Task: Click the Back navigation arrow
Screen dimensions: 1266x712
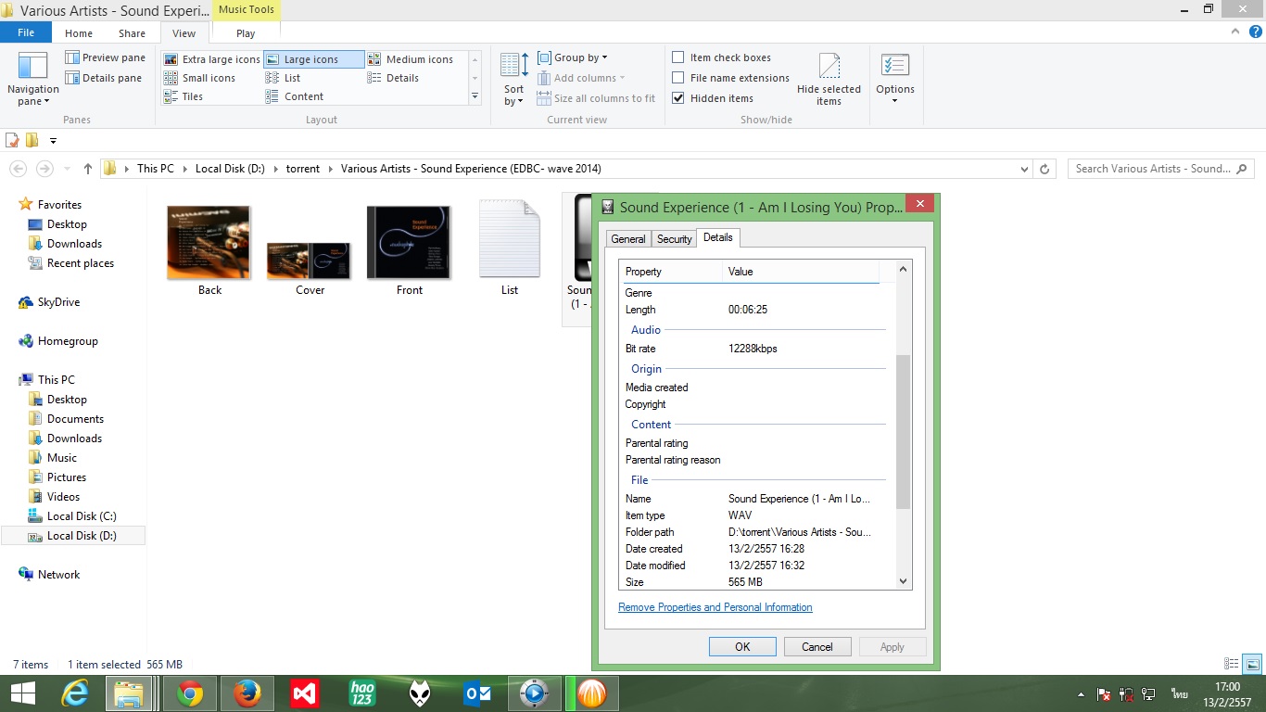Action: pos(18,169)
